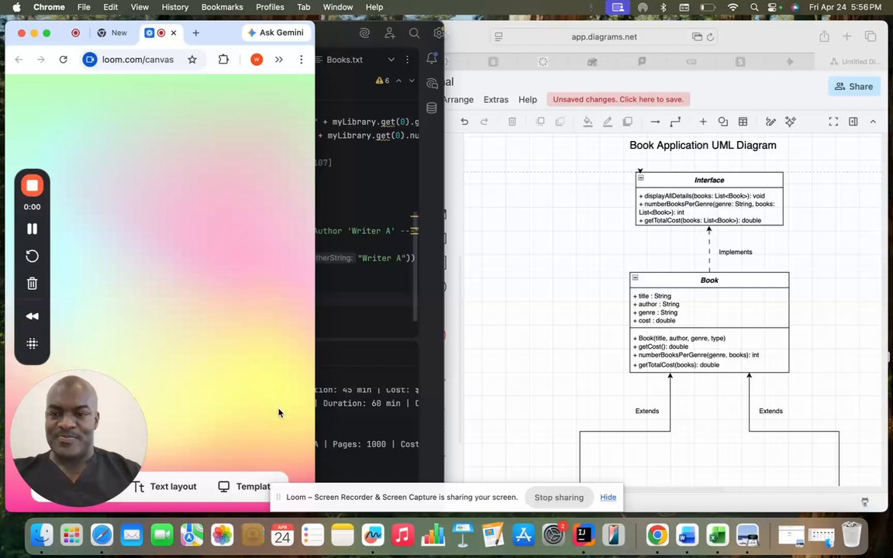Open IntelliJ Database tool window icon
This screenshot has width=893, height=558.
tap(432, 108)
